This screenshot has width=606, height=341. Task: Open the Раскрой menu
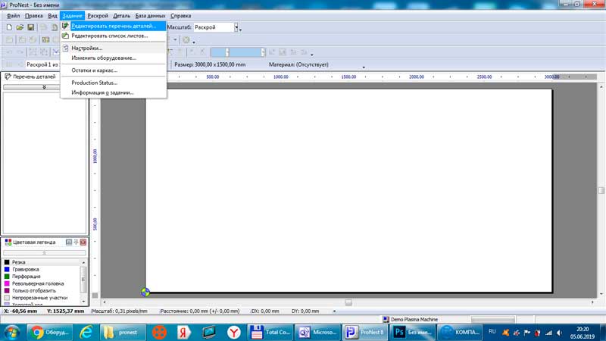pos(98,16)
